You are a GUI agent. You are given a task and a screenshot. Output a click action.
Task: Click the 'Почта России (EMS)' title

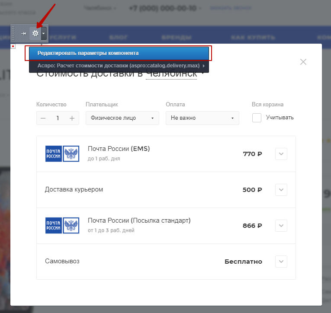point(119,149)
